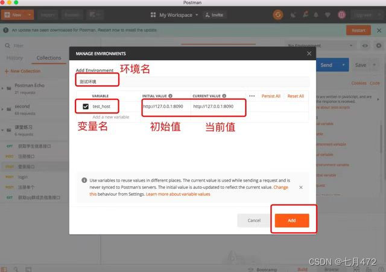Click the Import button
Screen dimensions: 386x272
point(48,15)
